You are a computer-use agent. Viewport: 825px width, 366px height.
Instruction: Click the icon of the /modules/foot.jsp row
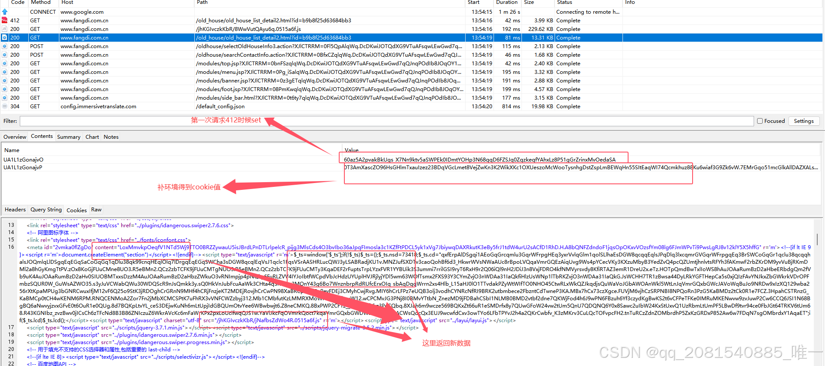[4, 89]
